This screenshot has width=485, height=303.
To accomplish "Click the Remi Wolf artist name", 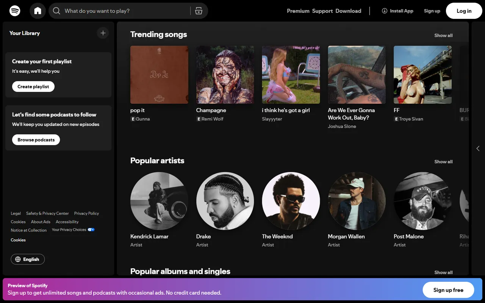I will tap(213, 119).
